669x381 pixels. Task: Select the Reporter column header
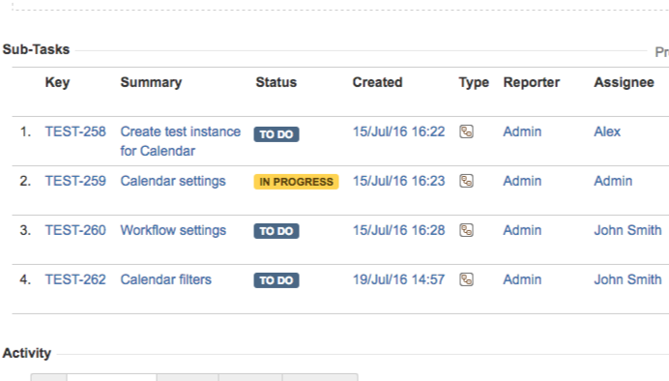pyautogui.click(x=531, y=82)
